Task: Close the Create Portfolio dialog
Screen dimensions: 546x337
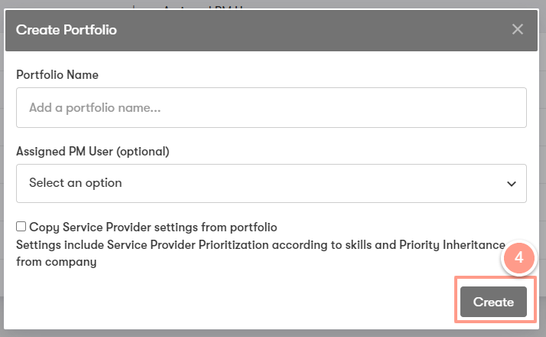Action: 518,29
